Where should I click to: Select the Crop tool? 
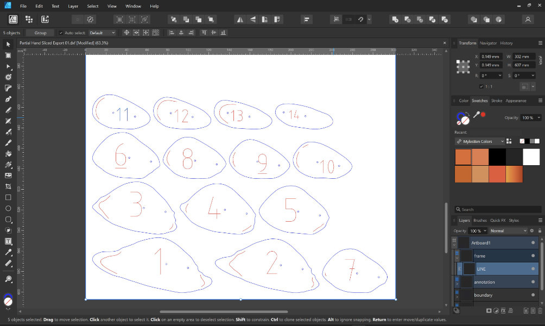[8, 186]
